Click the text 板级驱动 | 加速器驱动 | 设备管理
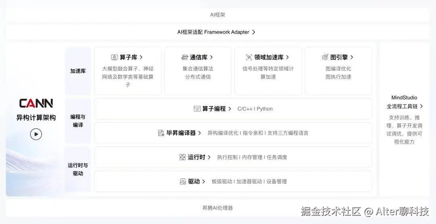 (x=249, y=182)
